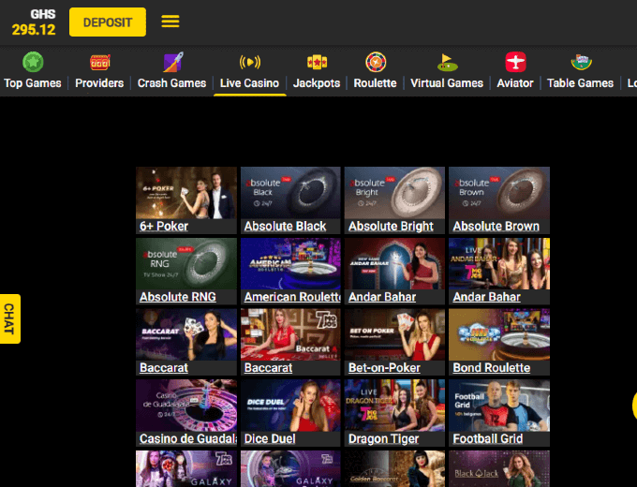Screen dimensions: 637x487
Task: Click the Bond Roulette title link
Action: (x=492, y=368)
